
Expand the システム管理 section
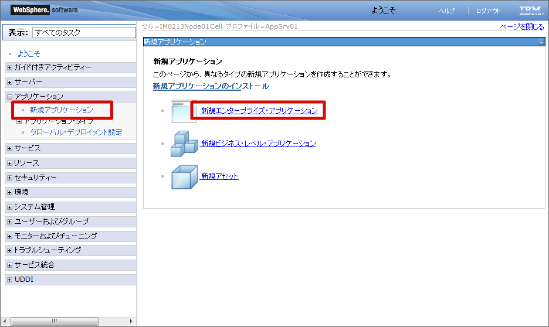click(x=10, y=207)
